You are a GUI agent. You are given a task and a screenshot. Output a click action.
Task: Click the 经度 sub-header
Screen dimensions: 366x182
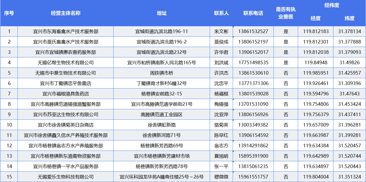pyautogui.click(x=316, y=18)
